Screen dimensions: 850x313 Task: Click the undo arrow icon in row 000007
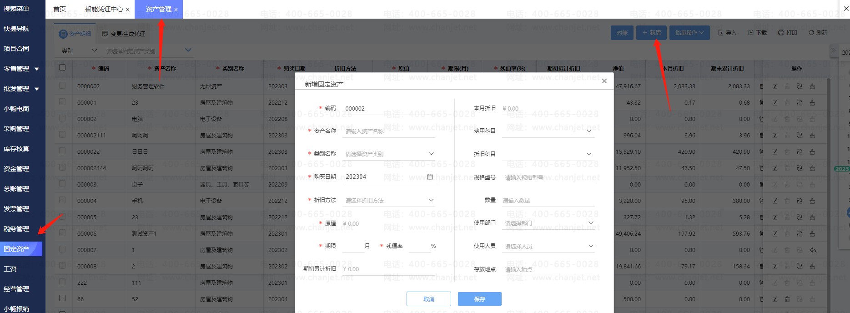coord(813,250)
